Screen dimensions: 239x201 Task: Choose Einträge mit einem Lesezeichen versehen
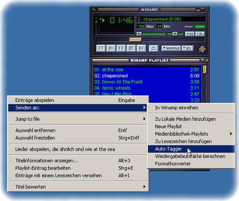point(78,176)
